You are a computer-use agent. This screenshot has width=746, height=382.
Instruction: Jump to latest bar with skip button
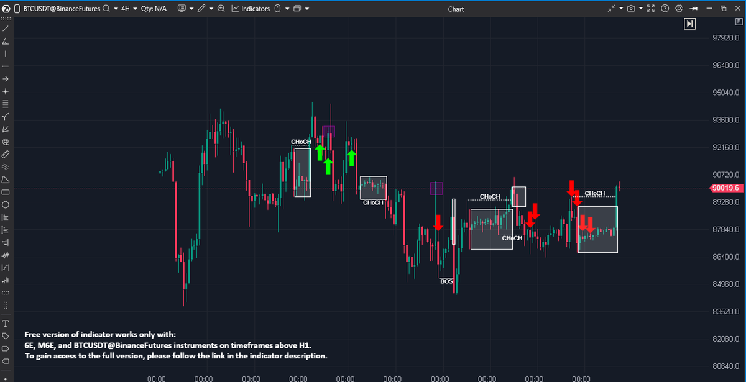click(689, 24)
